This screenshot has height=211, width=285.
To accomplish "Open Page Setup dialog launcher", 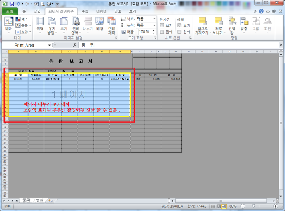I will click(x=116, y=38).
